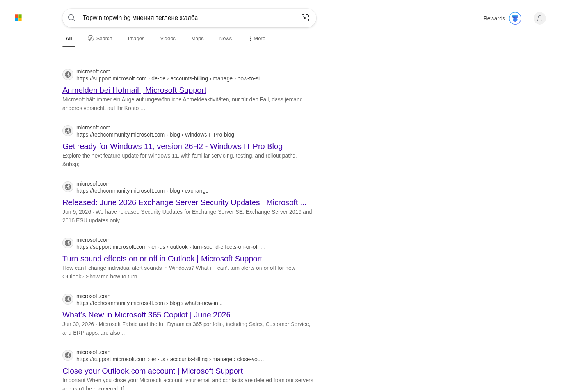
Task: Open Get ready for Windows 11 26H2 link
Action: coord(173,146)
